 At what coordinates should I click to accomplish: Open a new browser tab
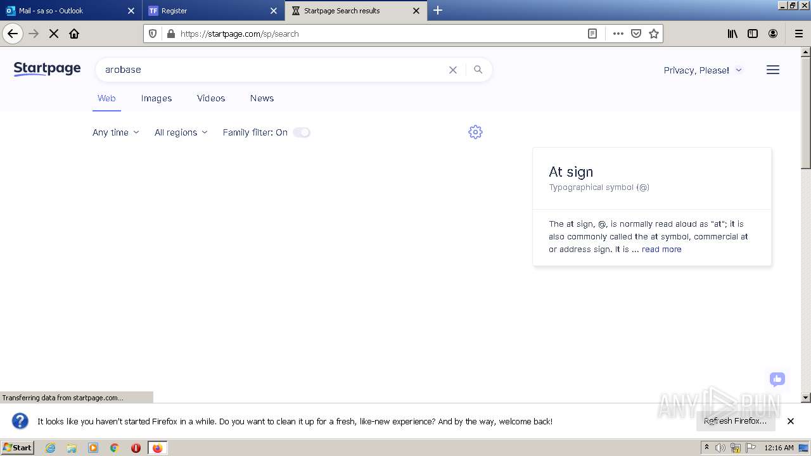click(438, 10)
